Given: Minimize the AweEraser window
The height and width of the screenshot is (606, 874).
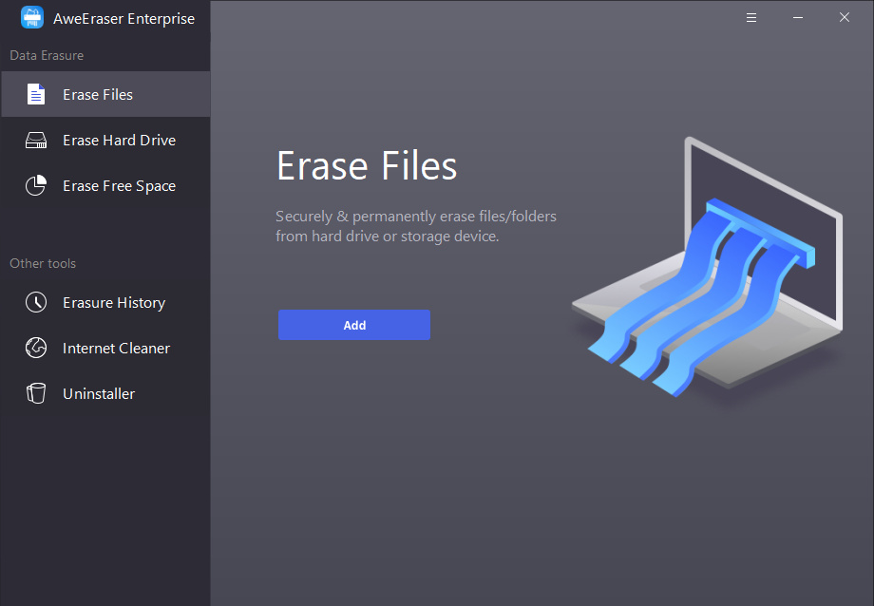Looking at the screenshot, I should (798, 17).
